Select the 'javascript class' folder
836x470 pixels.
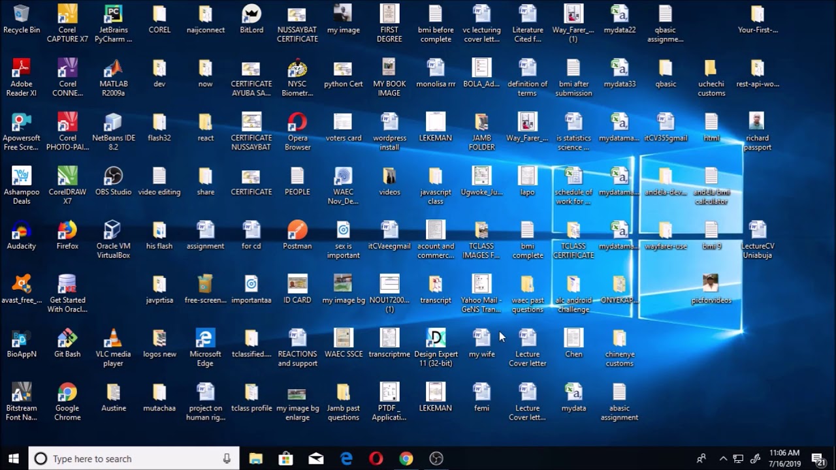point(436,186)
